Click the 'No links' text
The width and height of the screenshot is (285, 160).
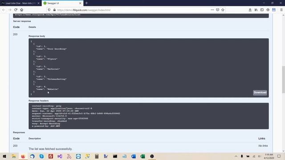pos(263,146)
